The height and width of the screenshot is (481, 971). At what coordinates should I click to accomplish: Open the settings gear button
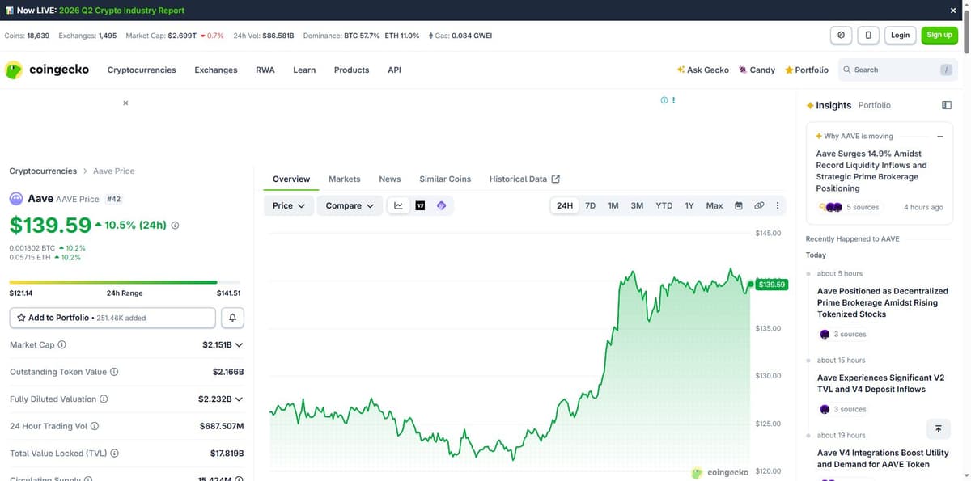coord(842,36)
